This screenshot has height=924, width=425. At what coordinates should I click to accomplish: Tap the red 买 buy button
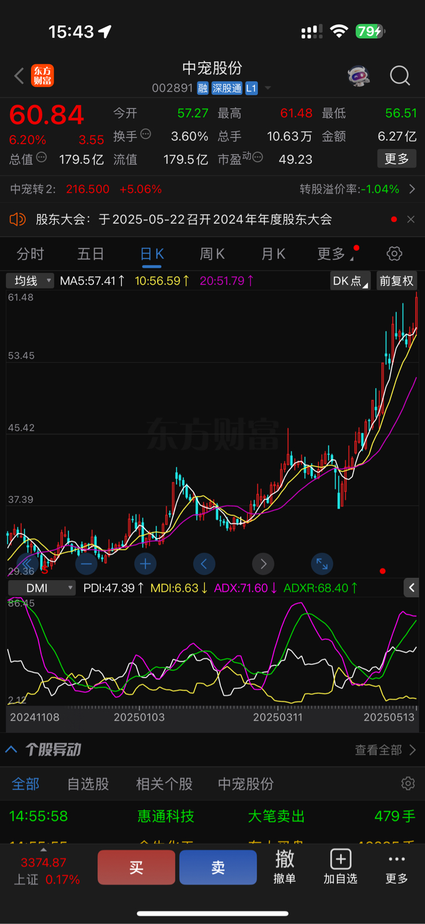tap(137, 868)
